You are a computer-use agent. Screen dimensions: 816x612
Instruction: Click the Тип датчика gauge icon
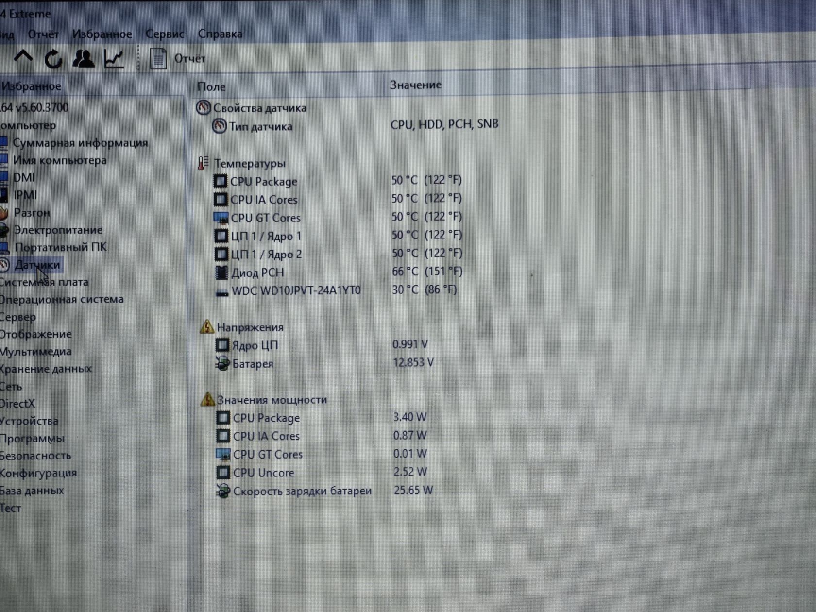pos(219,126)
